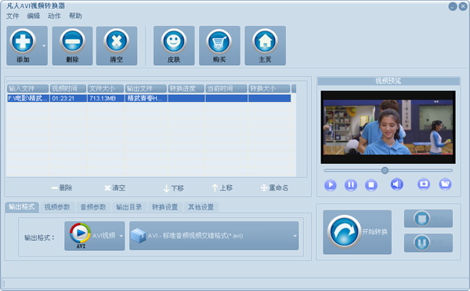Click the 输入文件 column header
The height and width of the screenshot is (291, 470).
tap(28, 89)
